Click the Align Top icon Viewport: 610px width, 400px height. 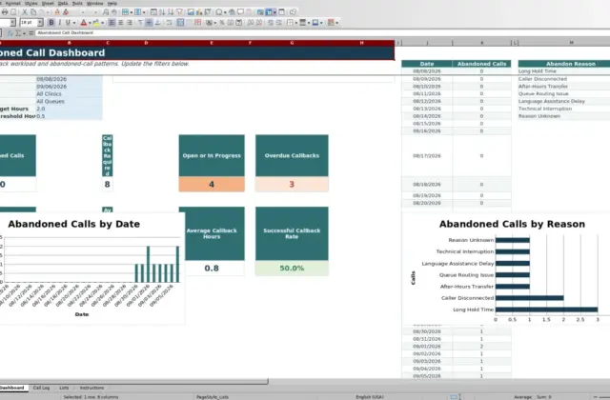coord(140,23)
